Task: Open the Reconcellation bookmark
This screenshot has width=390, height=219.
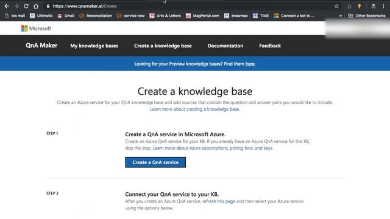Action: 96,16
